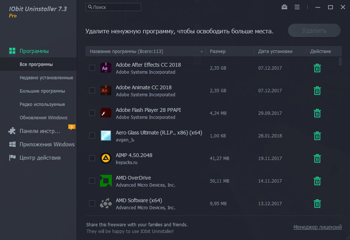
Task: Open the hamburger menu in title bar
Action: coord(297,7)
